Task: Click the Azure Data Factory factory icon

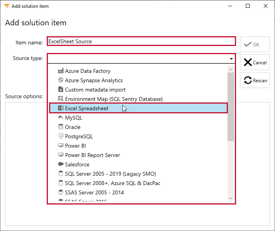Action: tap(60, 71)
